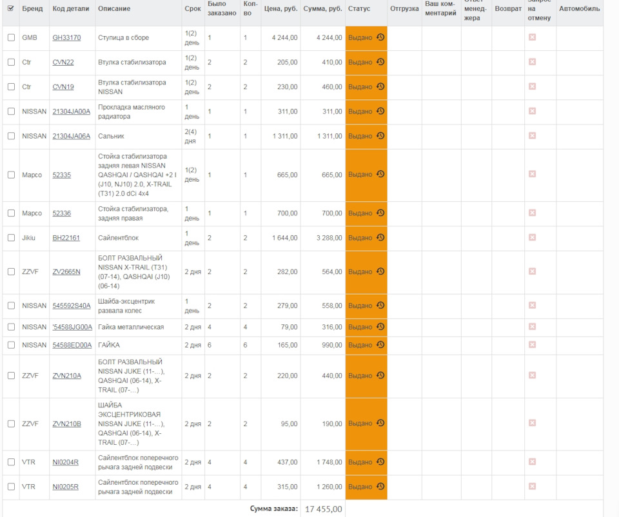This screenshot has width=619, height=517.
Task: Click history clock icon for GH33170 row
Action: coord(380,37)
